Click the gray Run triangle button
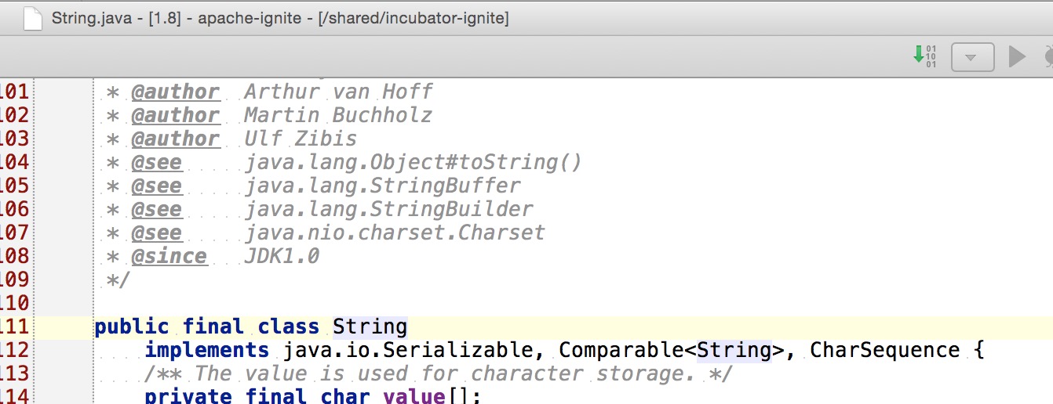This screenshot has width=1053, height=404. [1018, 57]
